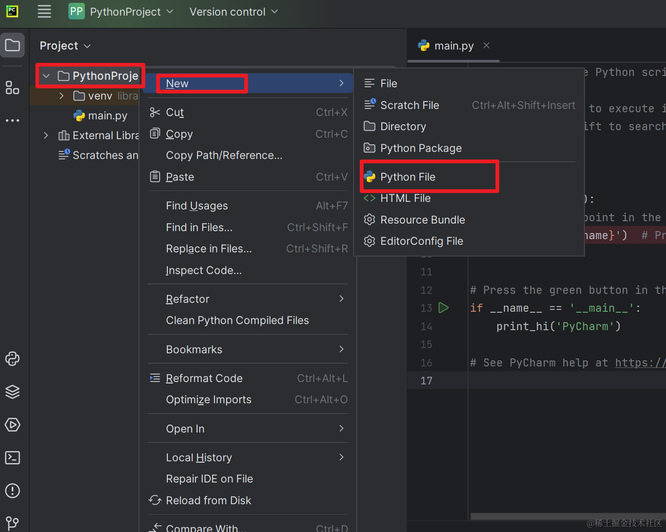Open More tool windows ellipsis
The image size is (666, 532).
coord(12,120)
